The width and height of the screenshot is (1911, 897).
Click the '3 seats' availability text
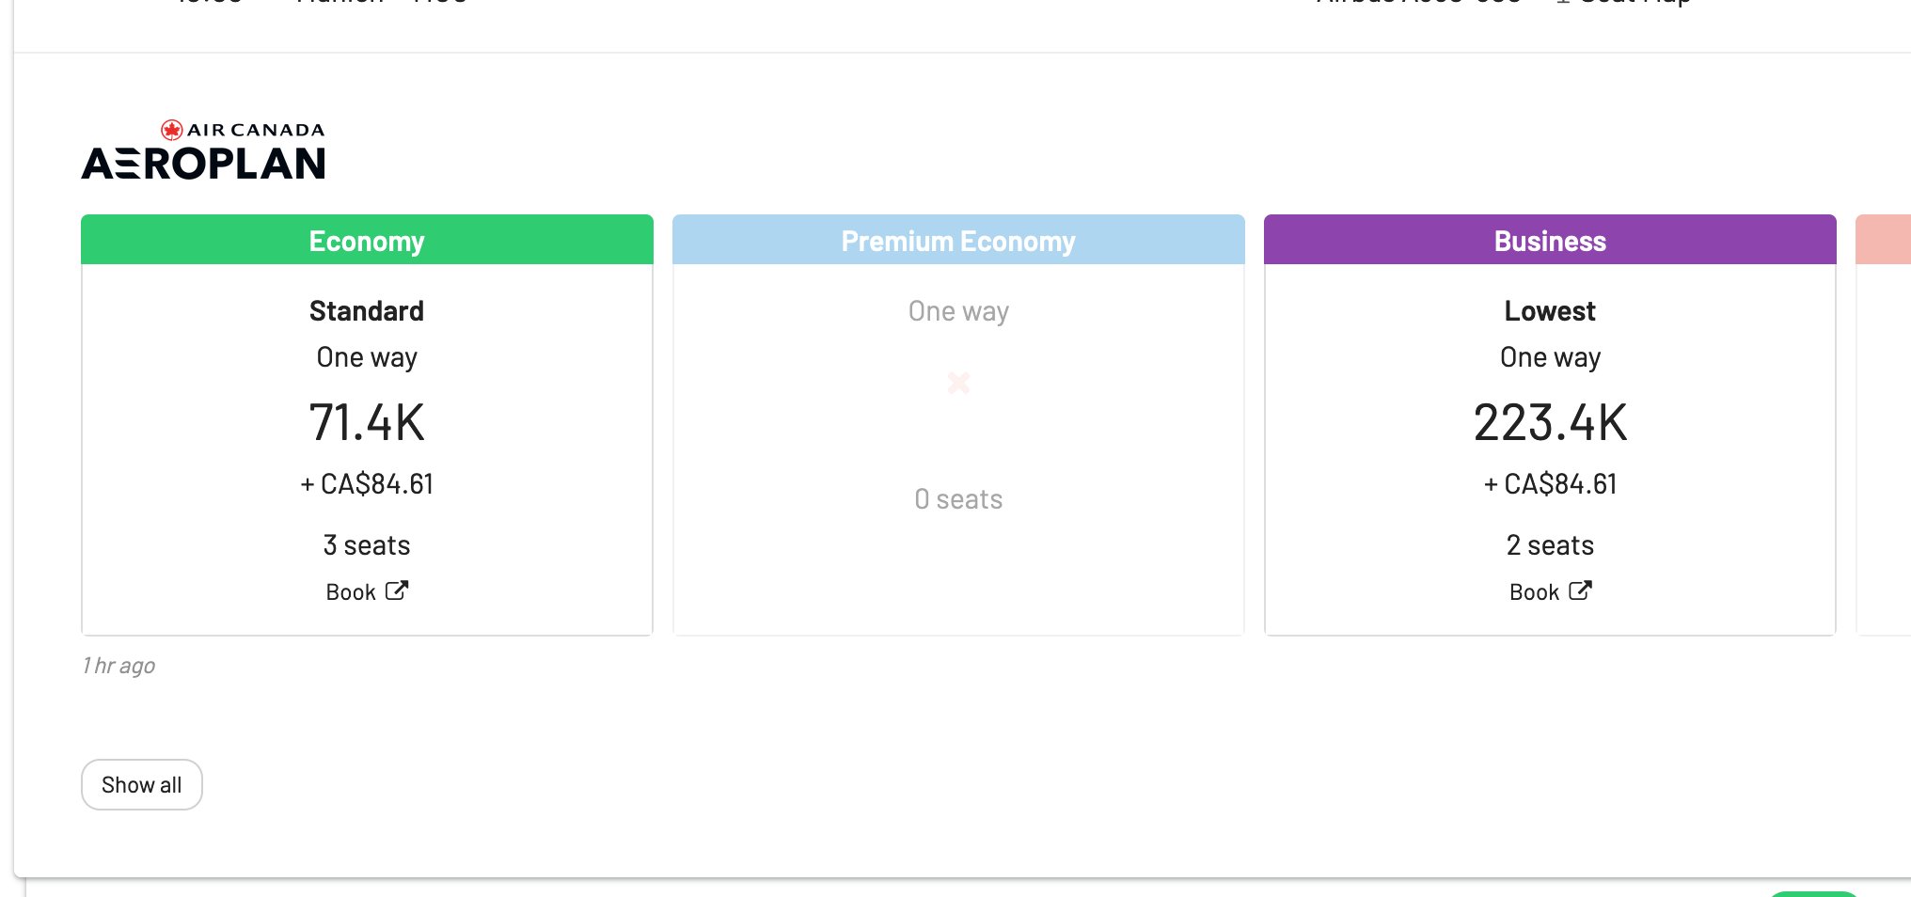(x=367, y=545)
